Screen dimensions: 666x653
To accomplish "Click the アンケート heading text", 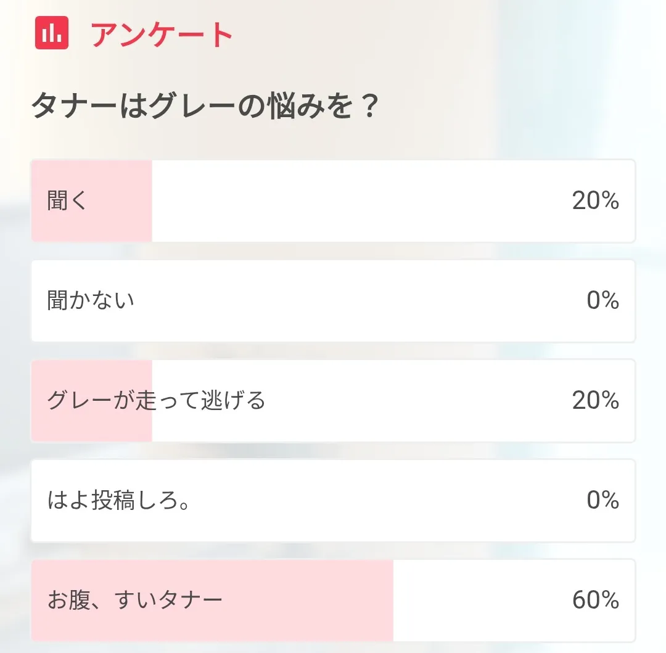I will tap(162, 35).
